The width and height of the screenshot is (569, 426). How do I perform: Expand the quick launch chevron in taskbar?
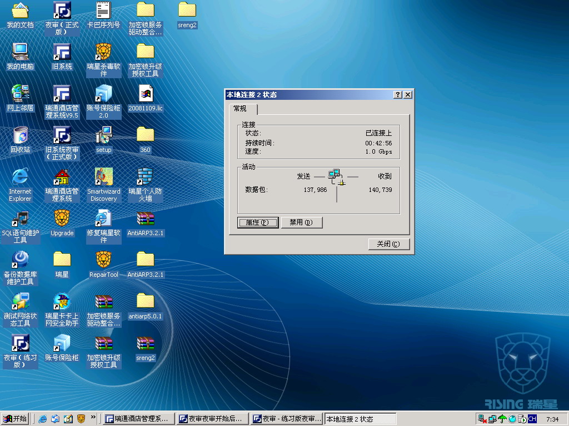93,417
